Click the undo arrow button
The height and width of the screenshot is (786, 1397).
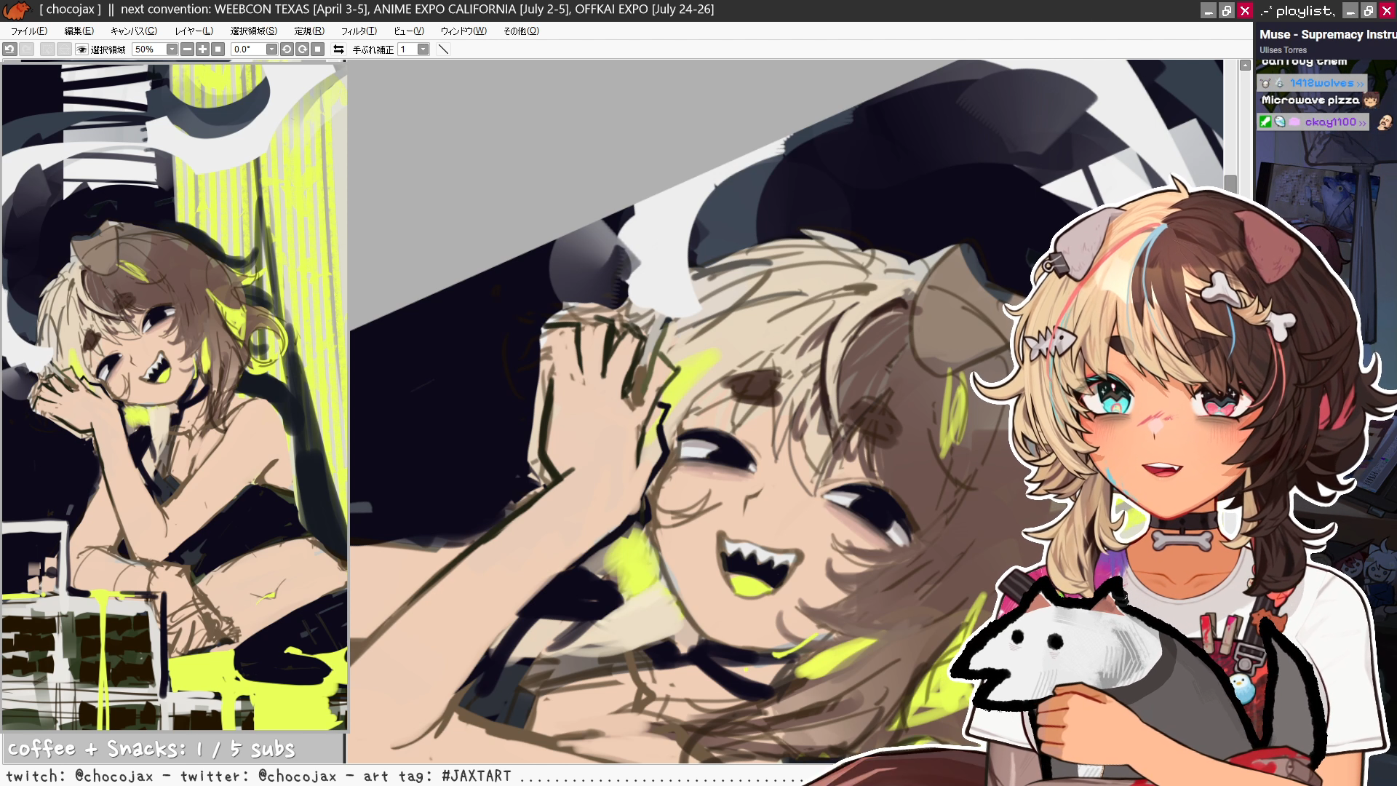coord(9,49)
